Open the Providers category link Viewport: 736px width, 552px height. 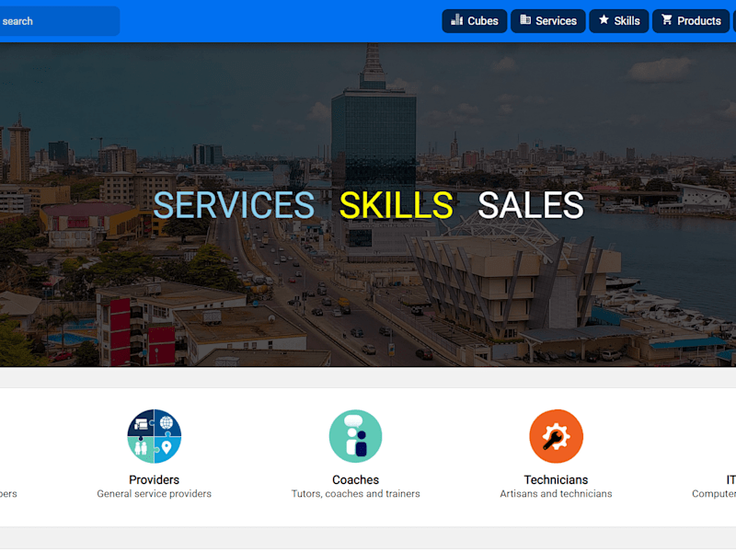[x=154, y=479]
